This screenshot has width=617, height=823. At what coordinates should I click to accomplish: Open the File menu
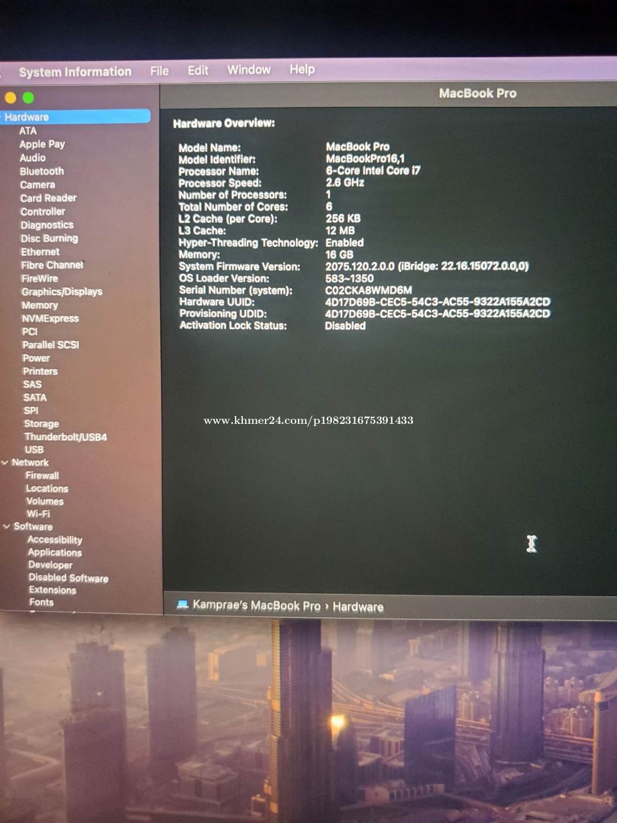tap(159, 71)
